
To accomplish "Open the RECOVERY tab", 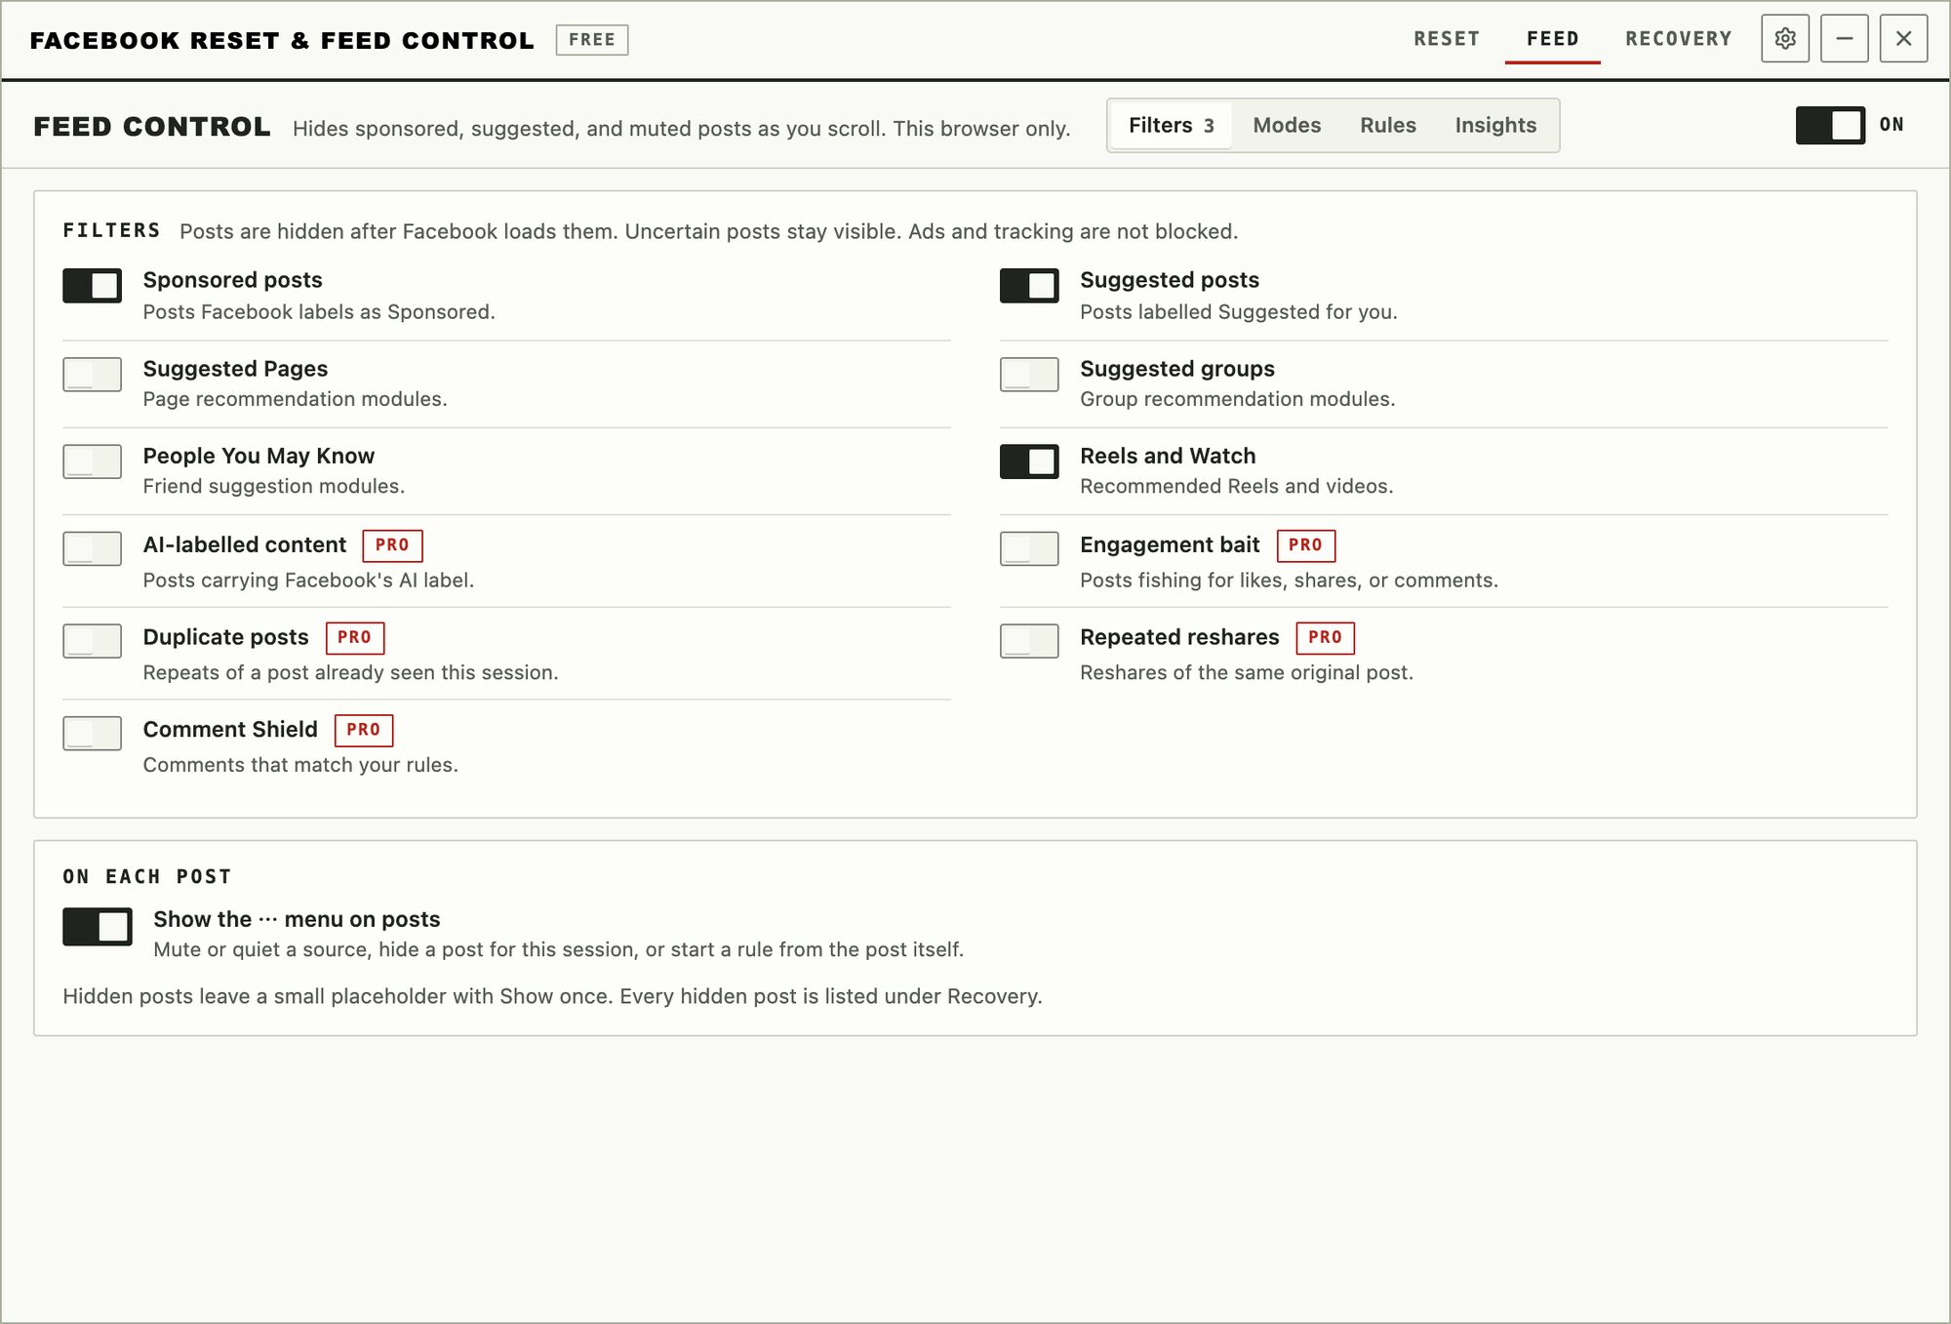I will click(x=1679, y=39).
